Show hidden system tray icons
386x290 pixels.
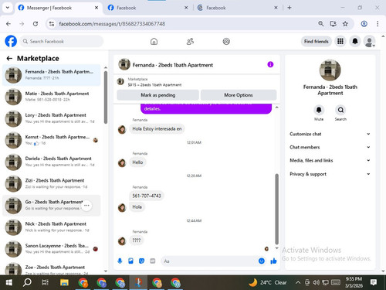point(298,282)
